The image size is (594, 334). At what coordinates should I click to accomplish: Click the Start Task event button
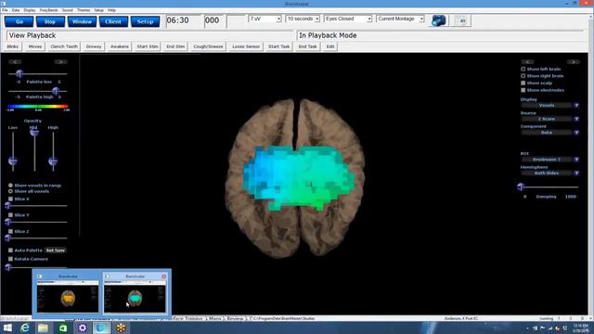[x=278, y=46]
